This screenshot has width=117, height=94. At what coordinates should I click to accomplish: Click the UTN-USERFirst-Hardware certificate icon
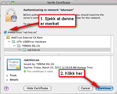click(x=14, y=42)
